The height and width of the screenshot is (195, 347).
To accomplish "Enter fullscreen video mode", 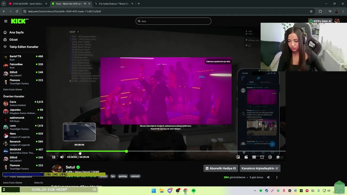I will pos(262,157).
